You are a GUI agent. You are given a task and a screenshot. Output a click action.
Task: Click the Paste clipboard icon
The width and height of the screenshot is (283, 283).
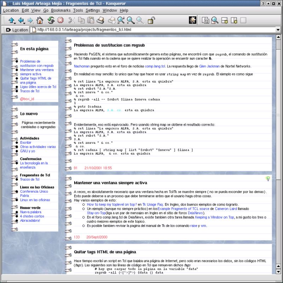click(x=91, y=20)
